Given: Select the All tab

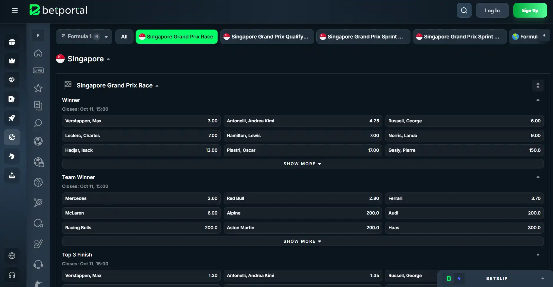Looking at the screenshot, I should 124,37.
